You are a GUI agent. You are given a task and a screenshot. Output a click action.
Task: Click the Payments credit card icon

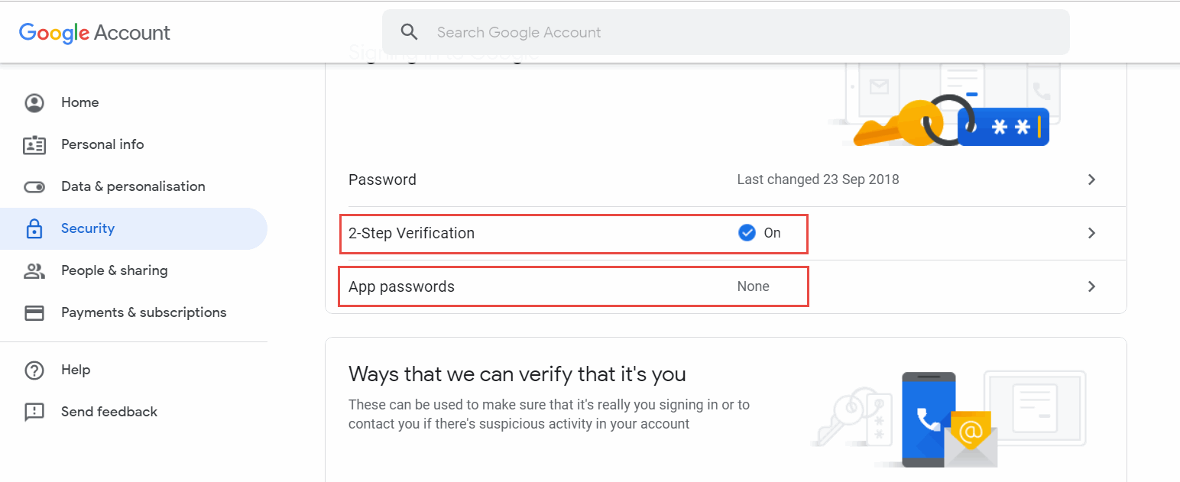tap(34, 312)
